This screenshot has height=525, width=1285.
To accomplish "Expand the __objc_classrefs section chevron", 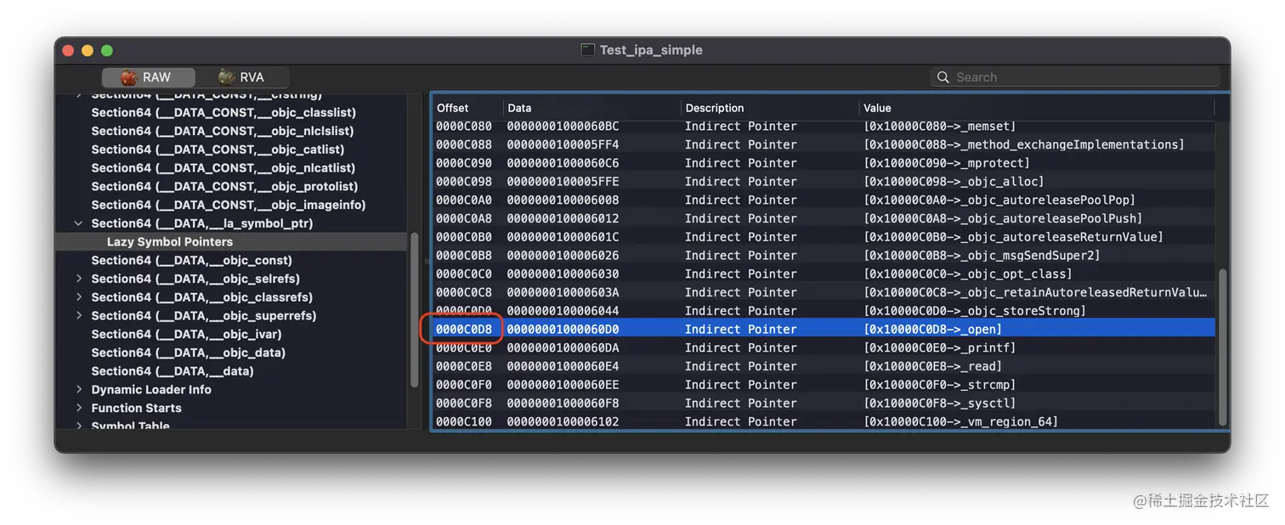I will pyautogui.click(x=79, y=297).
